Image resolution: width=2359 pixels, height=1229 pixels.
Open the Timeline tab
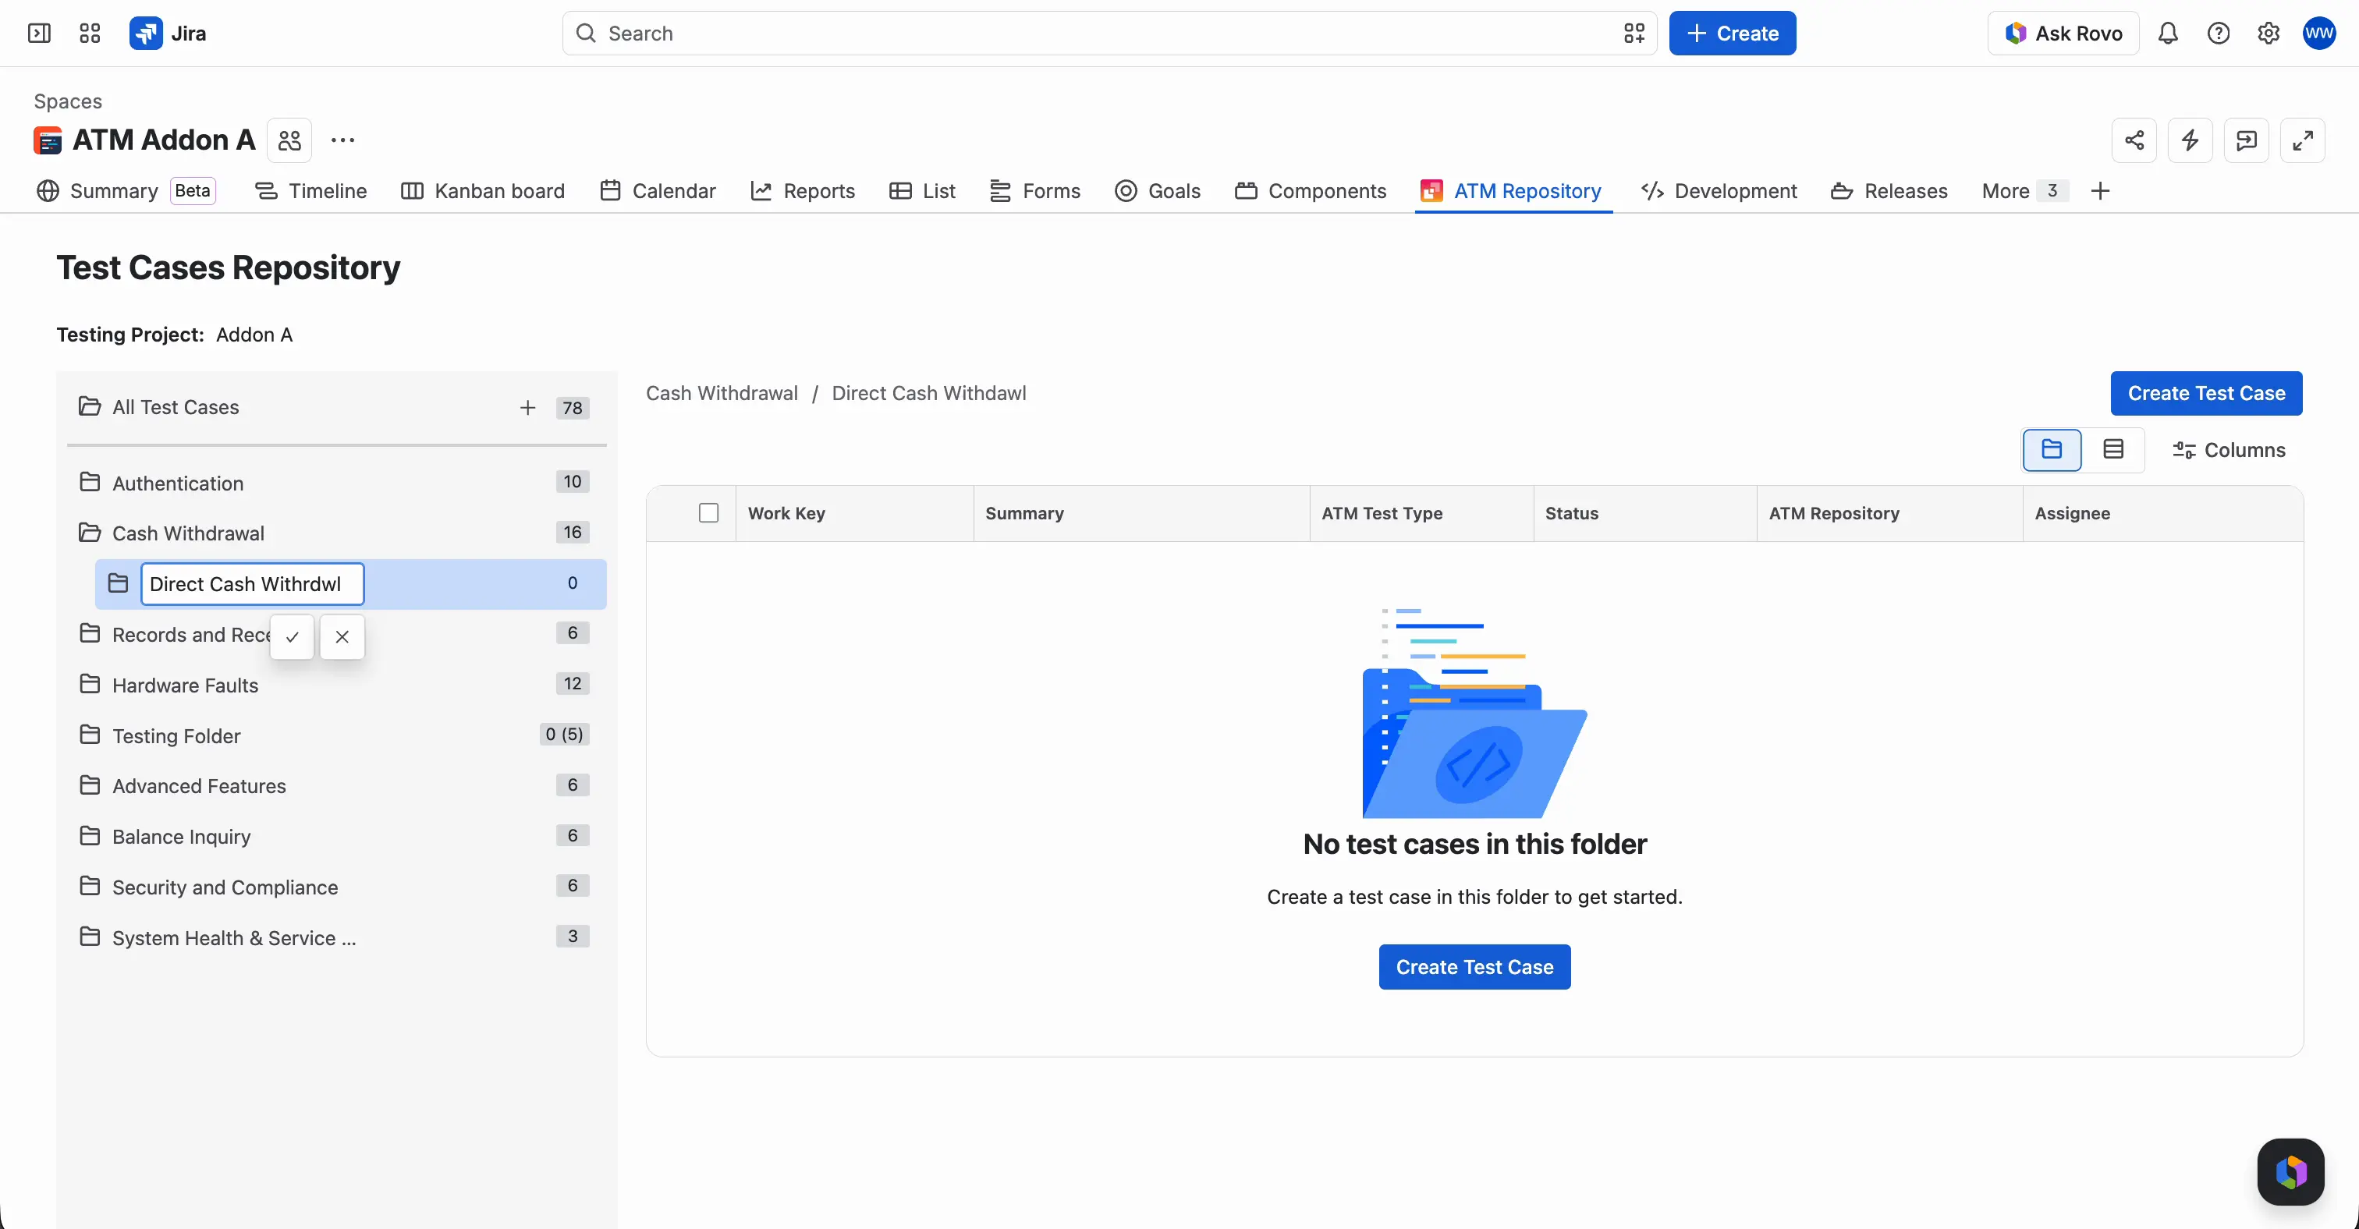311,191
